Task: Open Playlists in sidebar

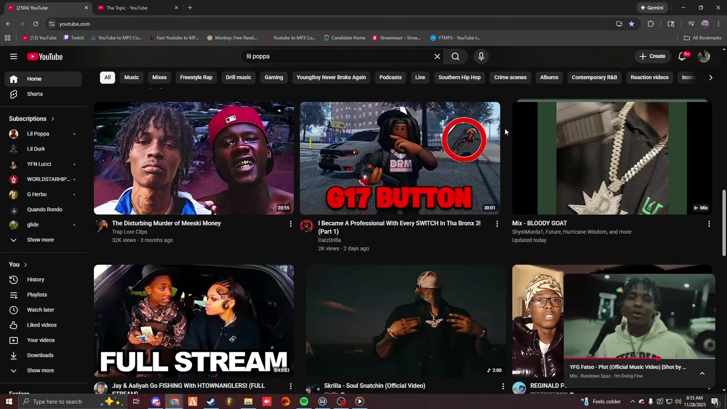Action: click(x=43, y=295)
